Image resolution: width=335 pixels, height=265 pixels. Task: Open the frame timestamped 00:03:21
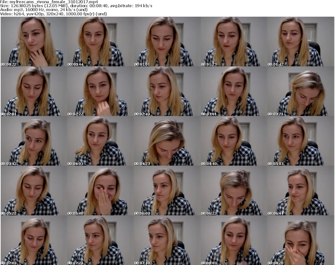click(301, 91)
